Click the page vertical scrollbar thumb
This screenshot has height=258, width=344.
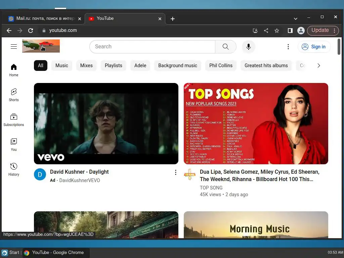pyautogui.click(x=339, y=46)
